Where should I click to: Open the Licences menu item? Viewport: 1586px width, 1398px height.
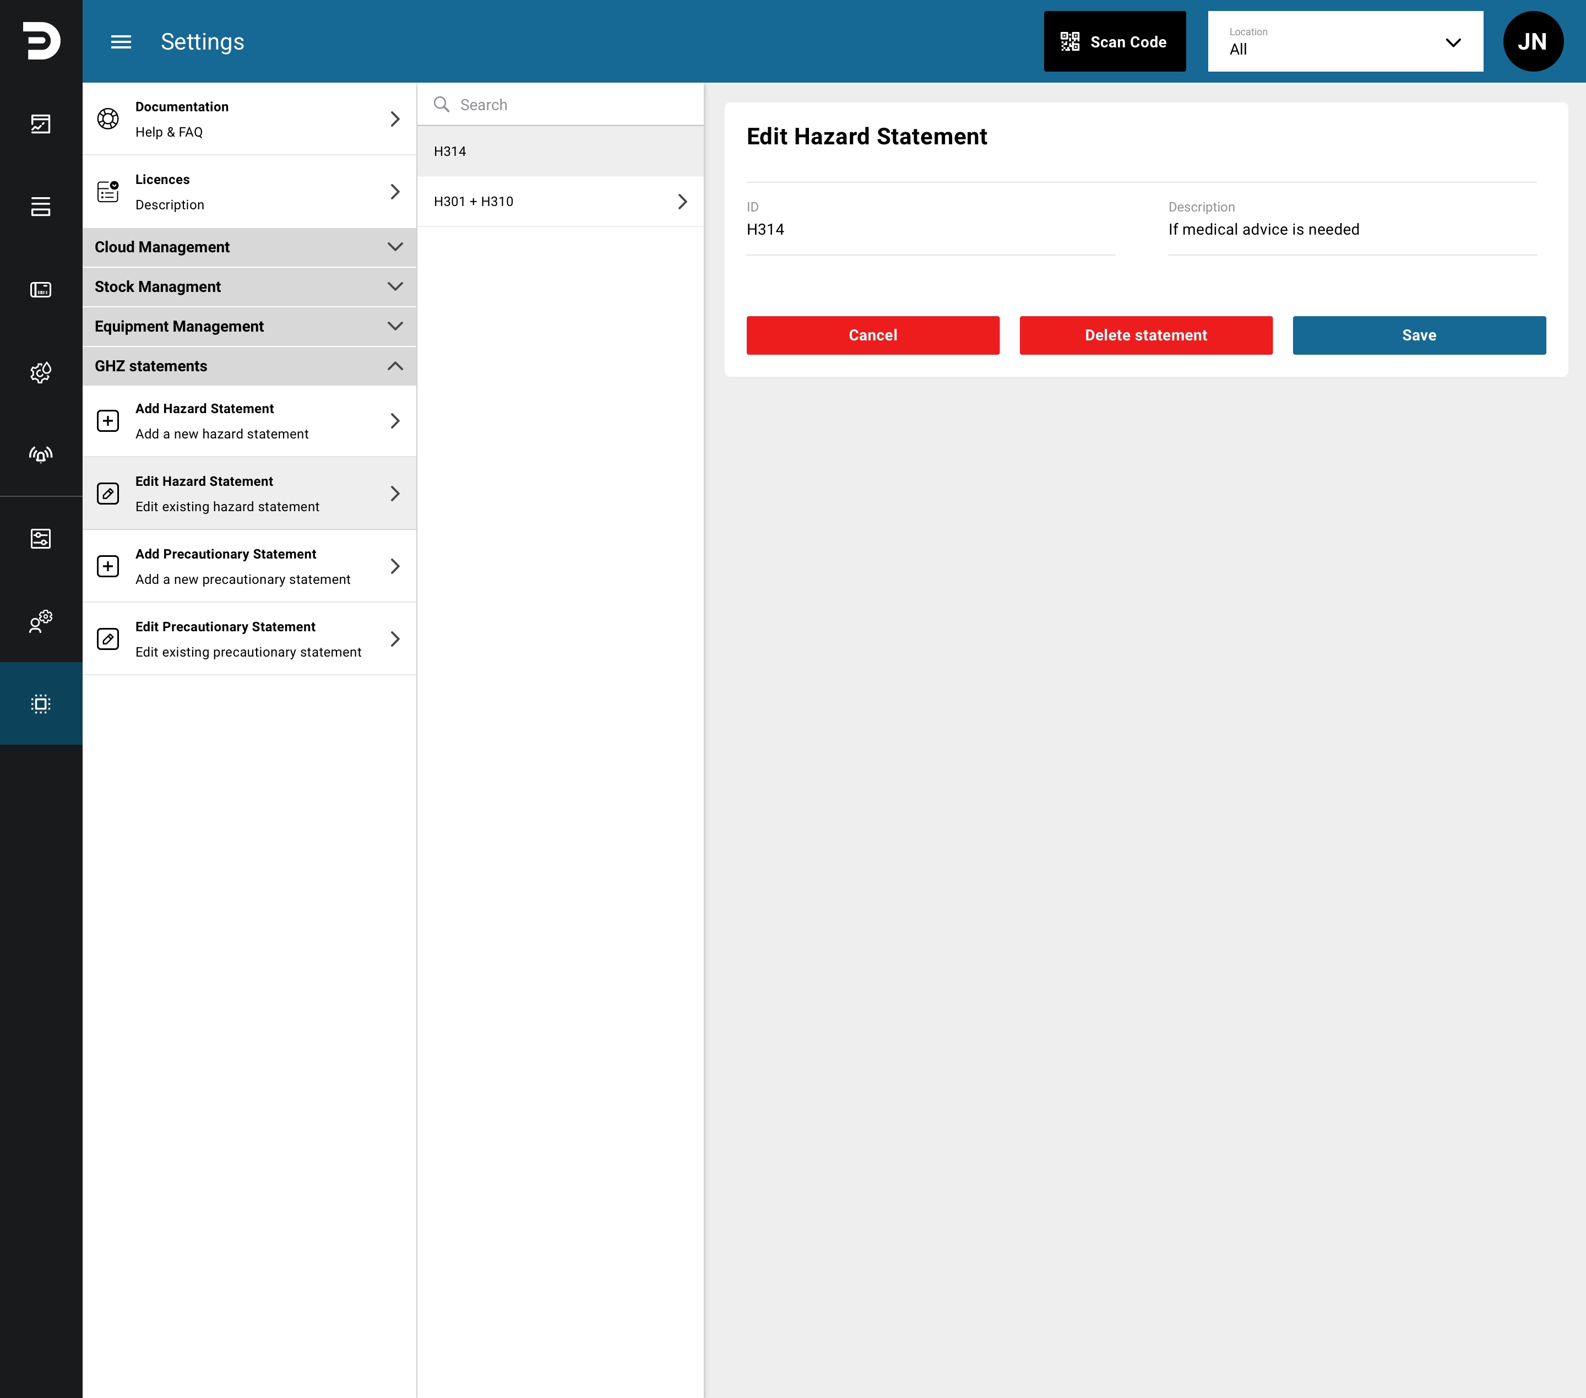pyautogui.click(x=250, y=192)
